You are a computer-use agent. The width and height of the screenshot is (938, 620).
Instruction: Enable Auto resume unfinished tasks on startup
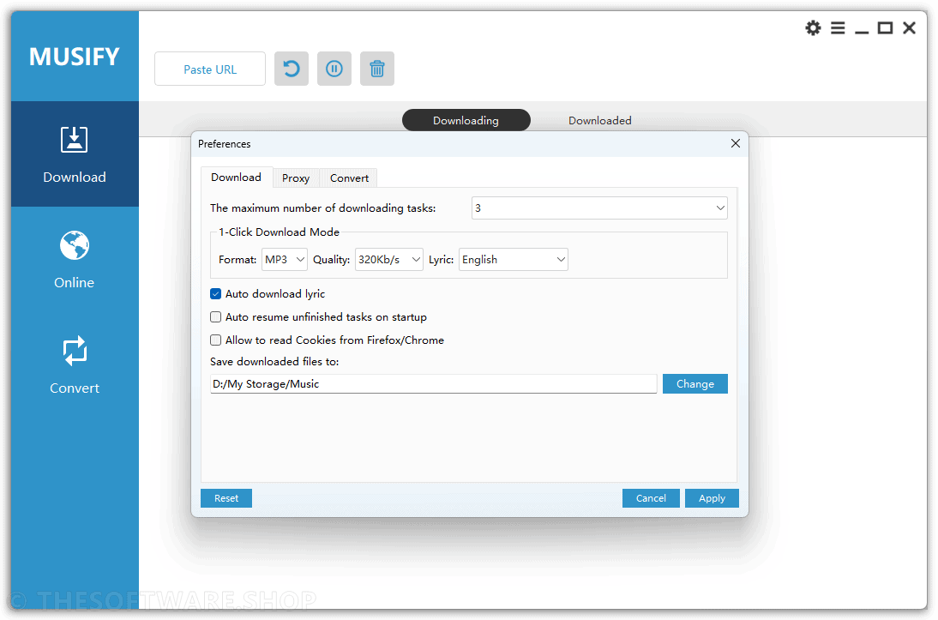(x=215, y=317)
